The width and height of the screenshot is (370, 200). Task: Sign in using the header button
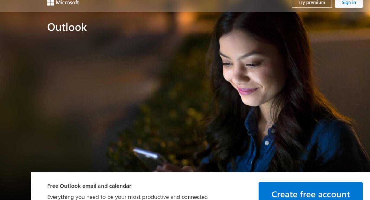tap(349, 3)
